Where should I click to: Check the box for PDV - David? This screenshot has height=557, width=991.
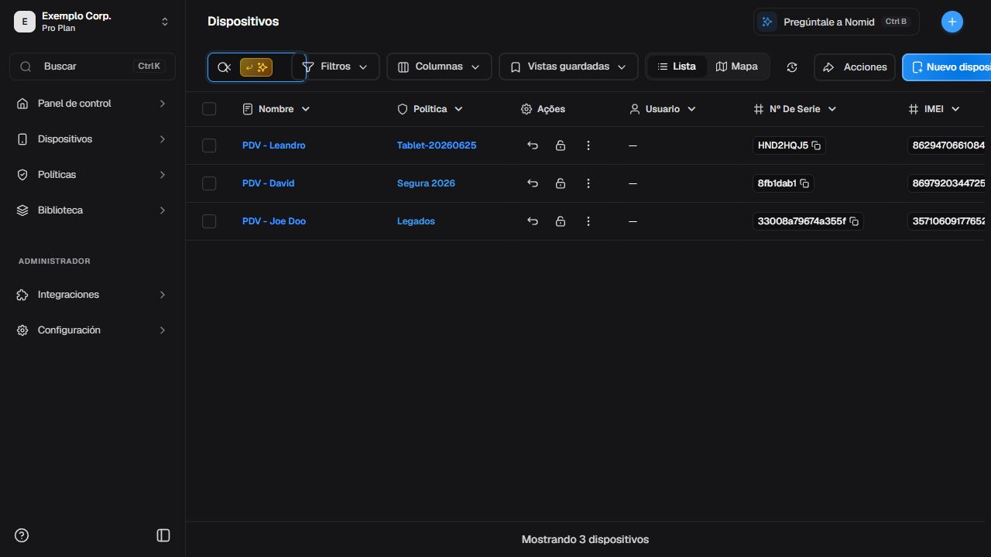coord(209,183)
